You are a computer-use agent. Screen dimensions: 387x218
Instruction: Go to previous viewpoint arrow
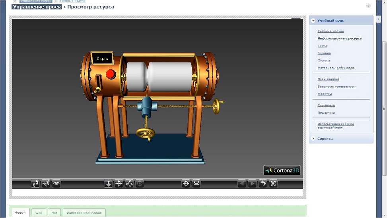pos(242,184)
